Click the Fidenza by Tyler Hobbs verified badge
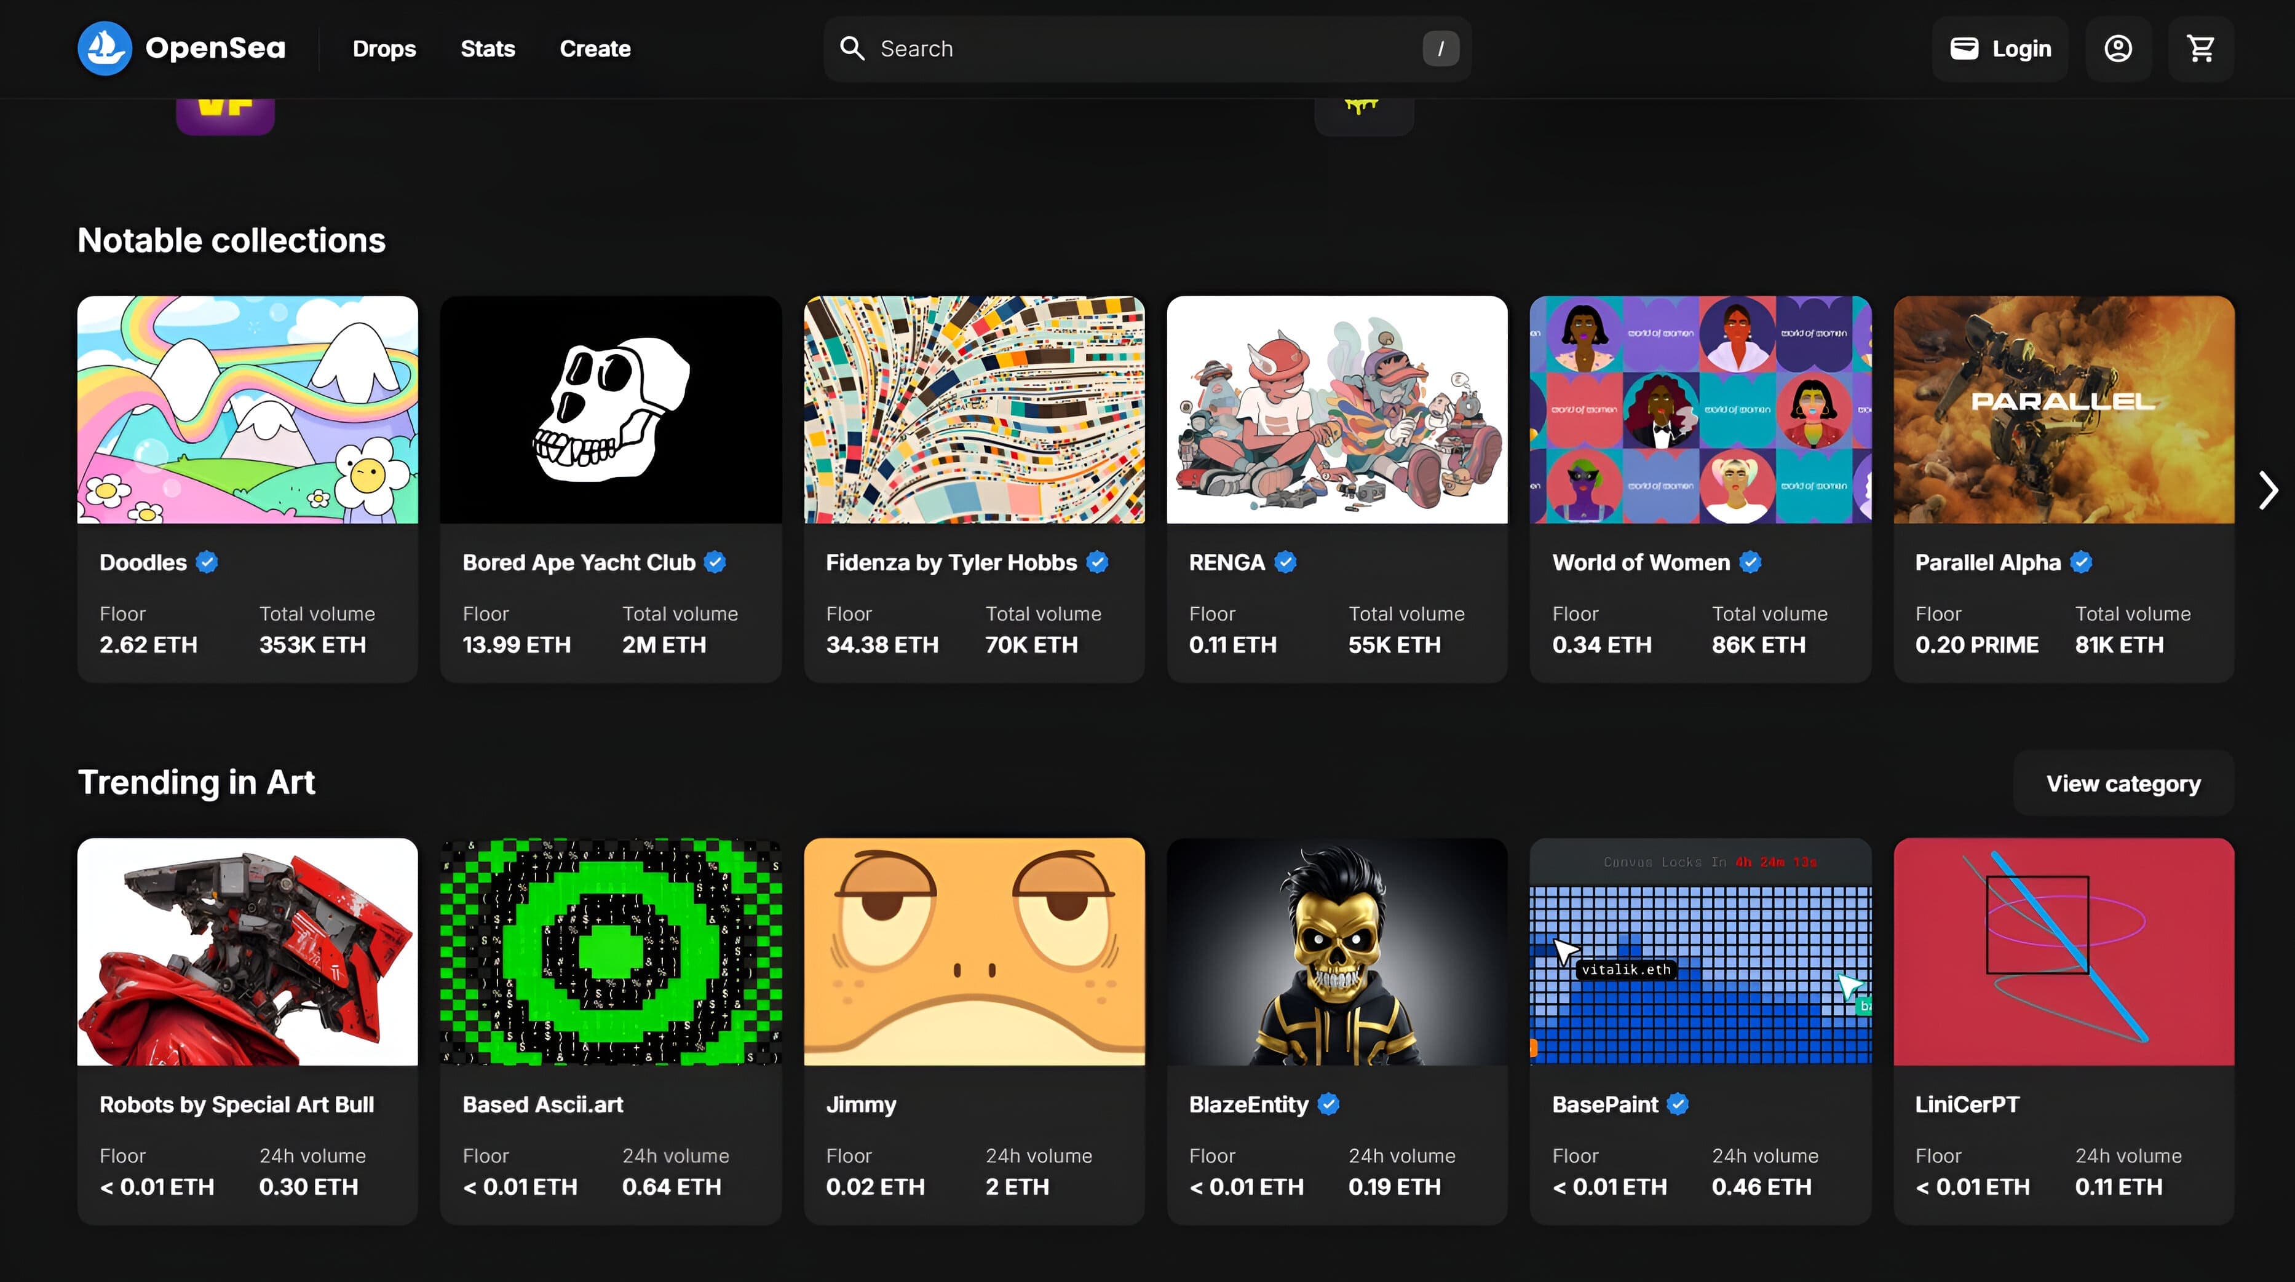 click(1096, 563)
